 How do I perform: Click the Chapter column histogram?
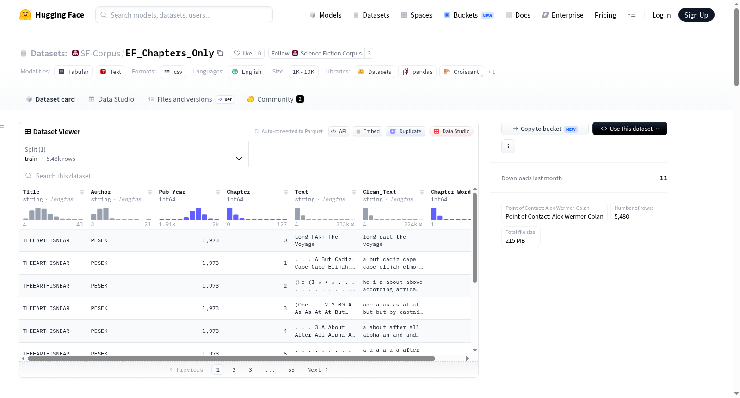(x=257, y=213)
